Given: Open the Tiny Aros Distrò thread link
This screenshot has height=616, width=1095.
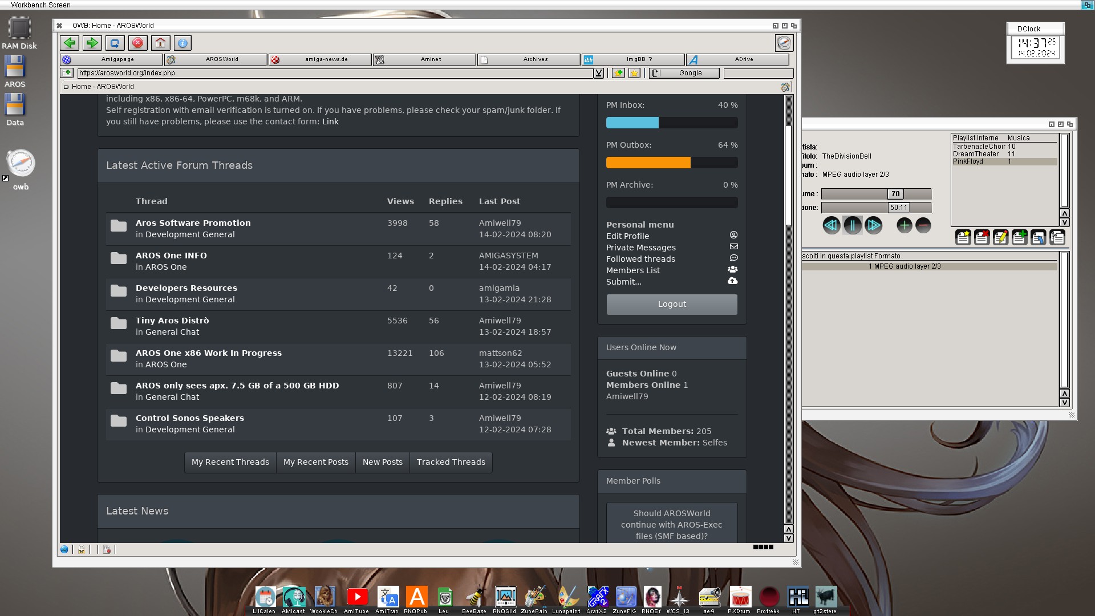Looking at the screenshot, I should tap(172, 321).
